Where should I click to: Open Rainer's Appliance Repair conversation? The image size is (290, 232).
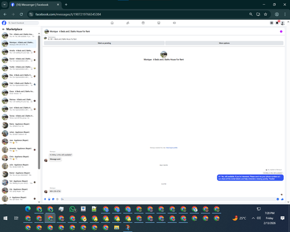point(19,174)
